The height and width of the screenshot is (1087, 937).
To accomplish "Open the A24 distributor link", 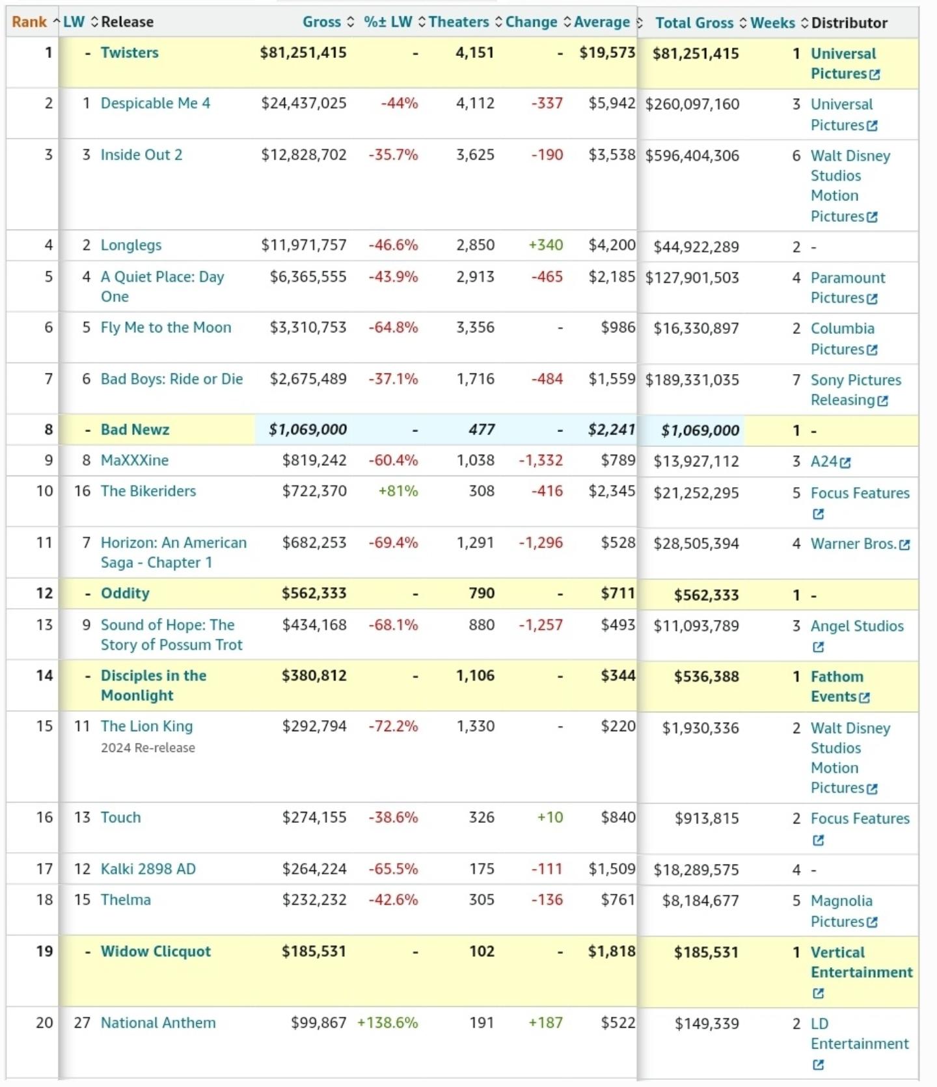I will (824, 462).
